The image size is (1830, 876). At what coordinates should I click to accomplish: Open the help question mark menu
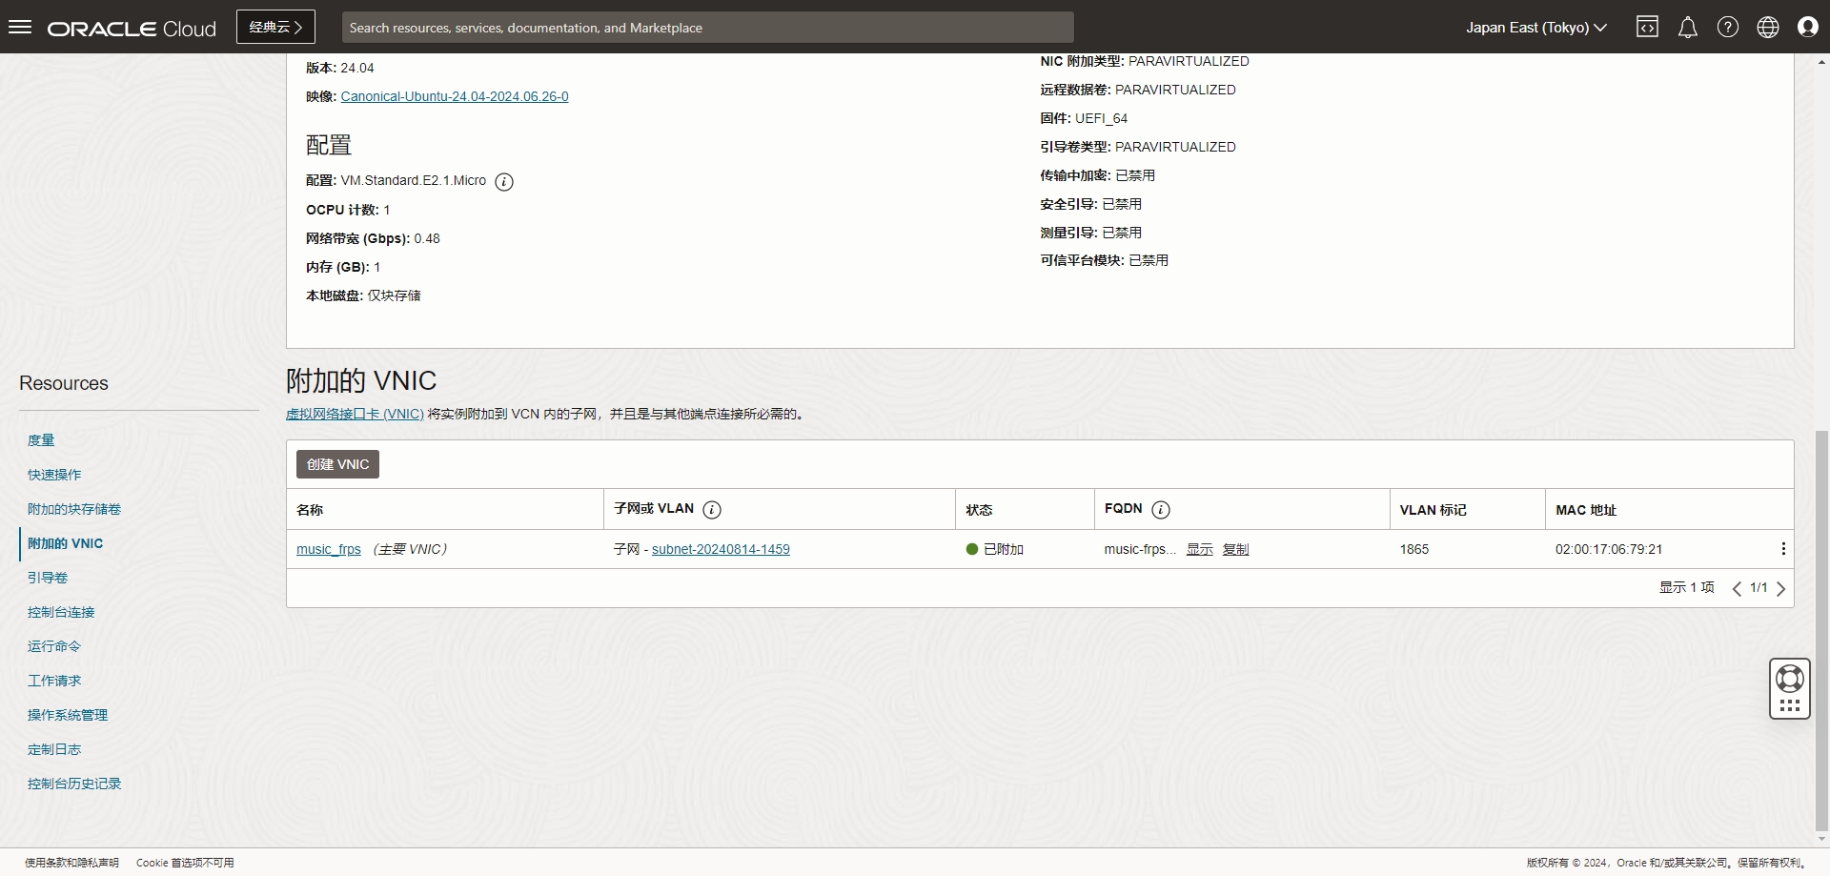1727,27
